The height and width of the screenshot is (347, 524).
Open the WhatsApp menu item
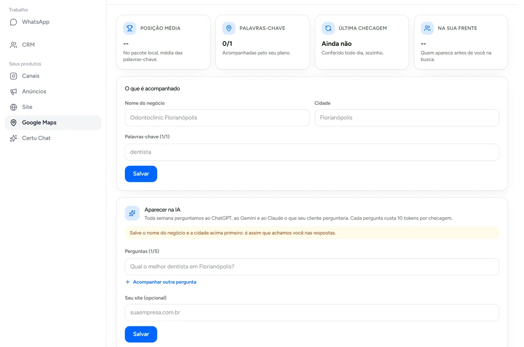pos(53,22)
